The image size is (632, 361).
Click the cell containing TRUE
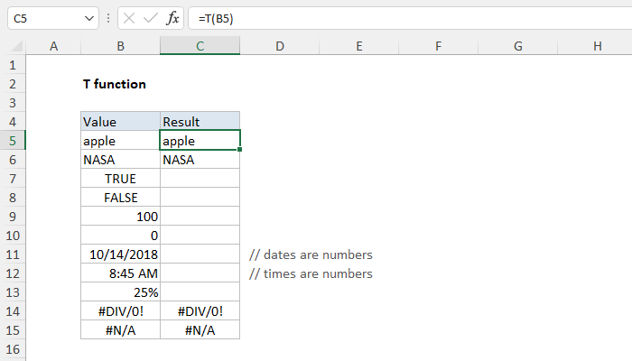coord(120,179)
